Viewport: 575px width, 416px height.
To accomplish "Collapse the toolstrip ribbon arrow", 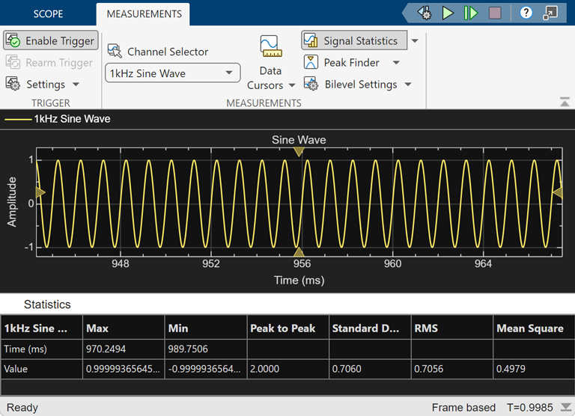I will tap(564, 102).
